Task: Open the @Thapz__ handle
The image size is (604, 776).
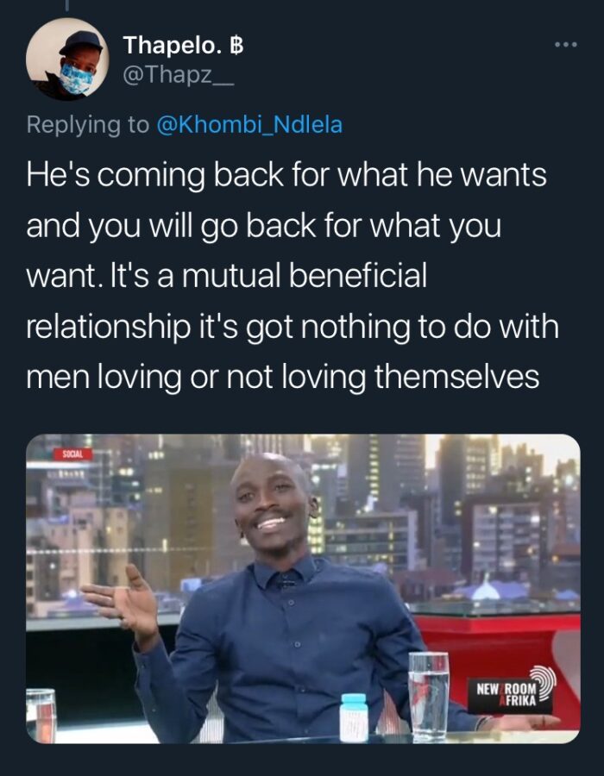Action: (x=178, y=75)
